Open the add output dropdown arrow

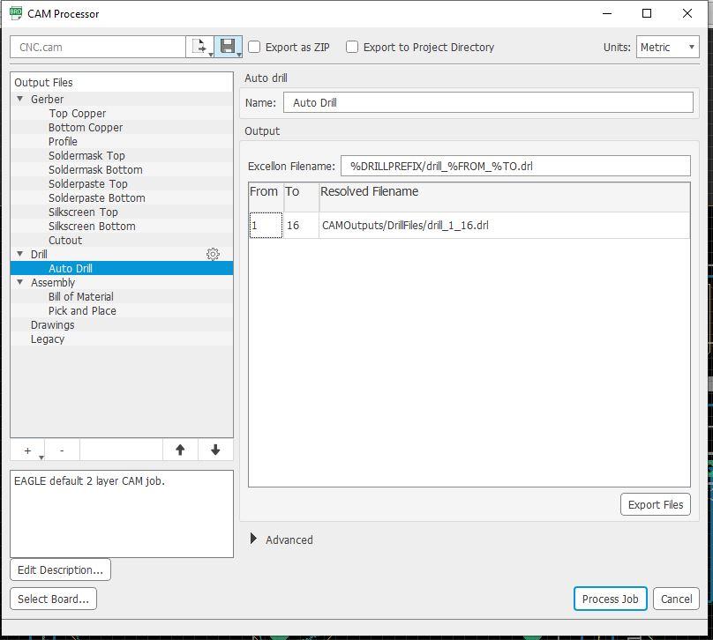point(41,458)
